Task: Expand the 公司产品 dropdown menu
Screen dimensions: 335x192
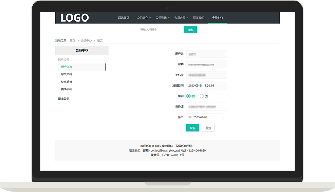Action: tap(181, 18)
